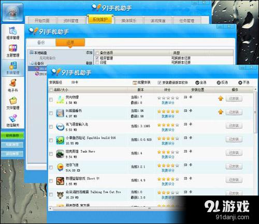Click the star rating of 91熊猫看书
This screenshot has height=224, width=259.
pyautogui.click(x=168, y=111)
